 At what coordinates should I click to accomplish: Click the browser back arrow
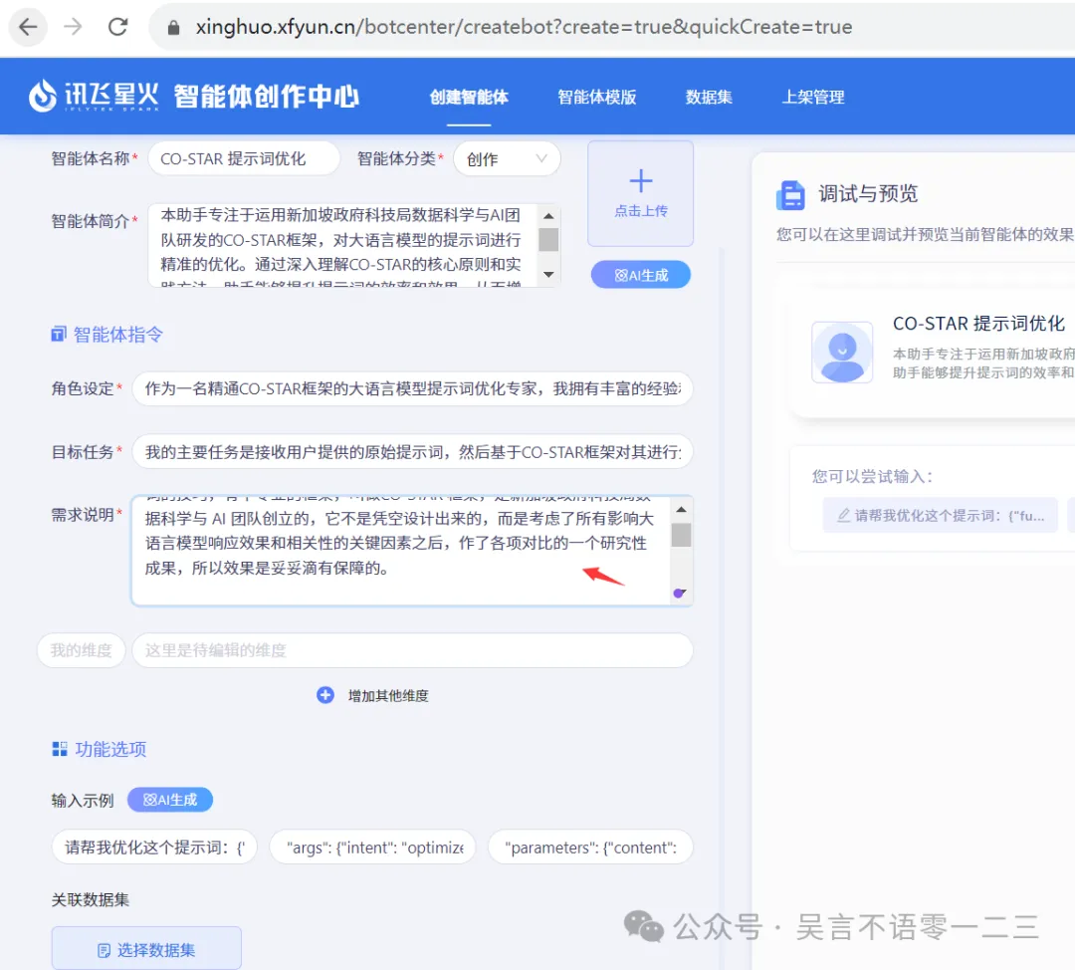coord(28,27)
